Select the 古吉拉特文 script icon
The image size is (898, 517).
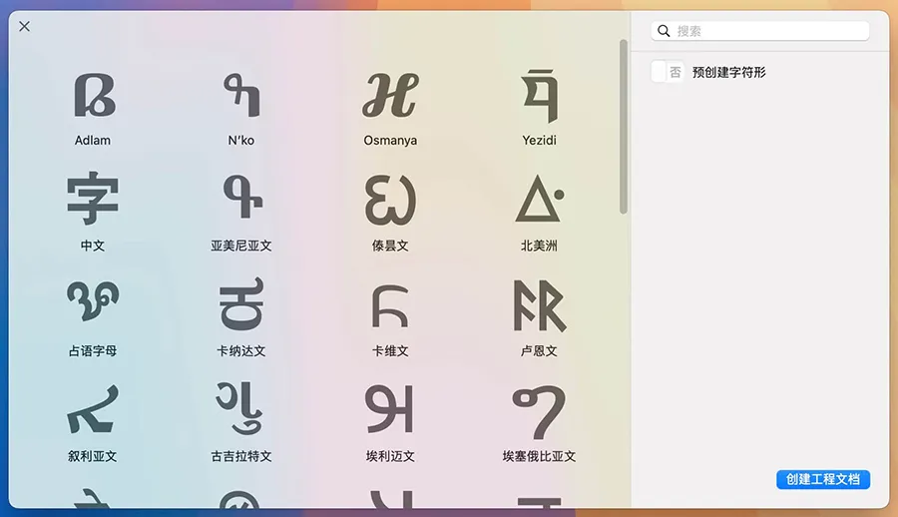click(240, 410)
